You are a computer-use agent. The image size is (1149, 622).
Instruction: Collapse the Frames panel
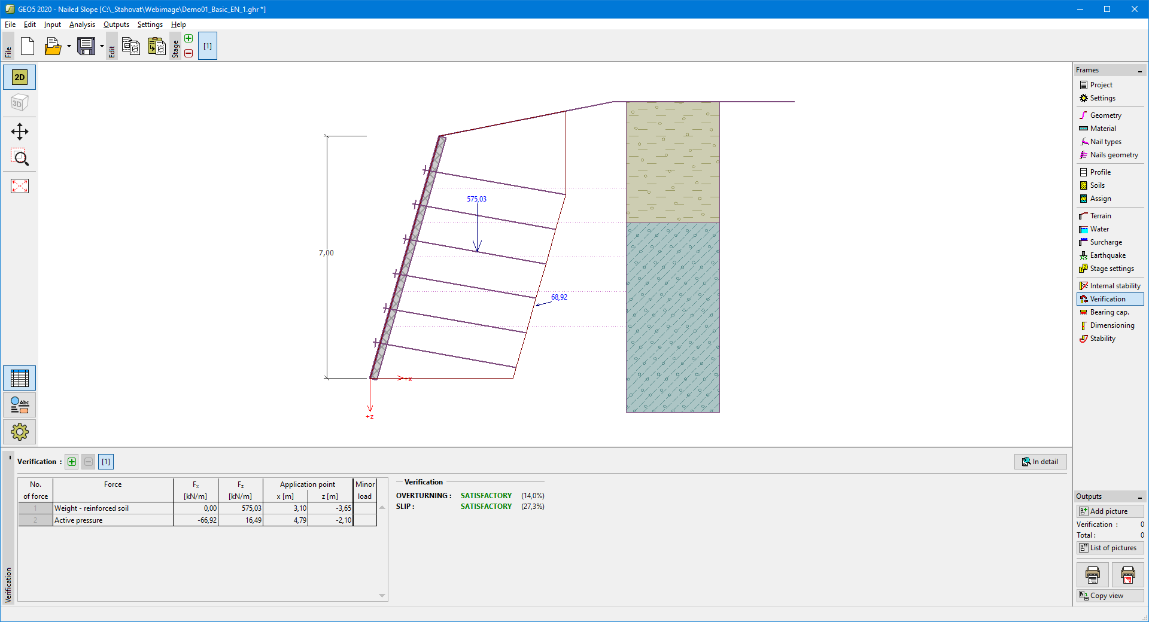[1139, 71]
